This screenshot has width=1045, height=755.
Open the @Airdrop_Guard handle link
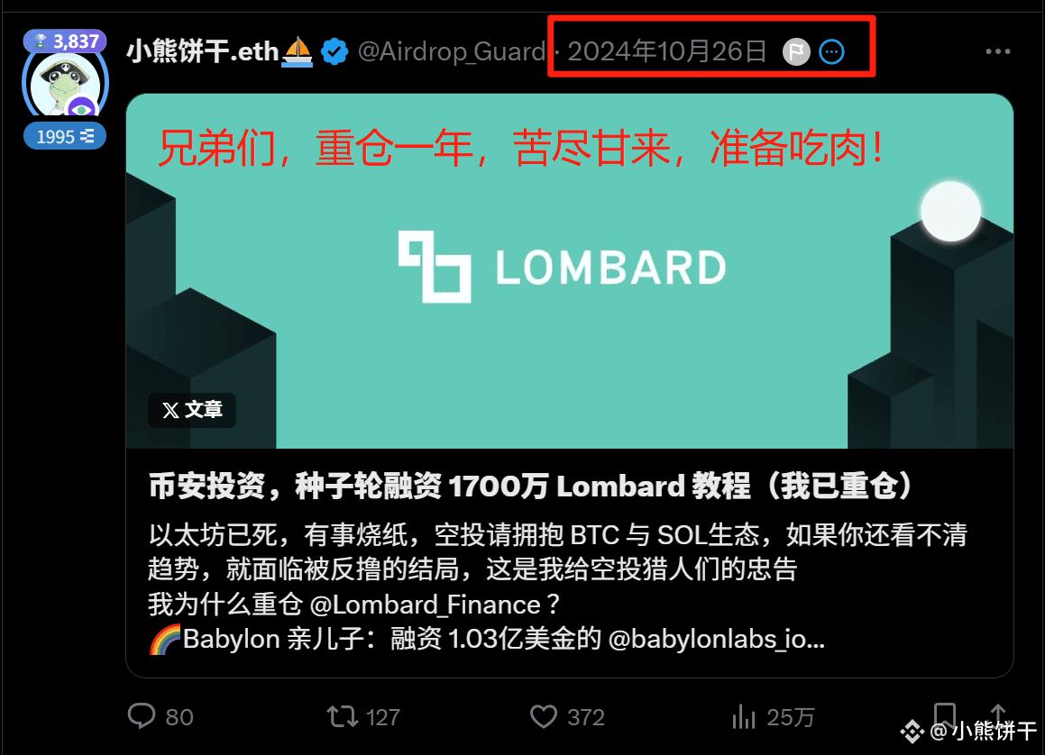452,51
